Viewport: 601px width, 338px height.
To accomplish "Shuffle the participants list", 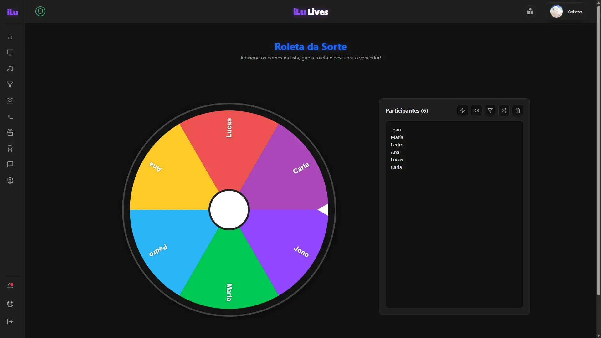I will pos(504,110).
